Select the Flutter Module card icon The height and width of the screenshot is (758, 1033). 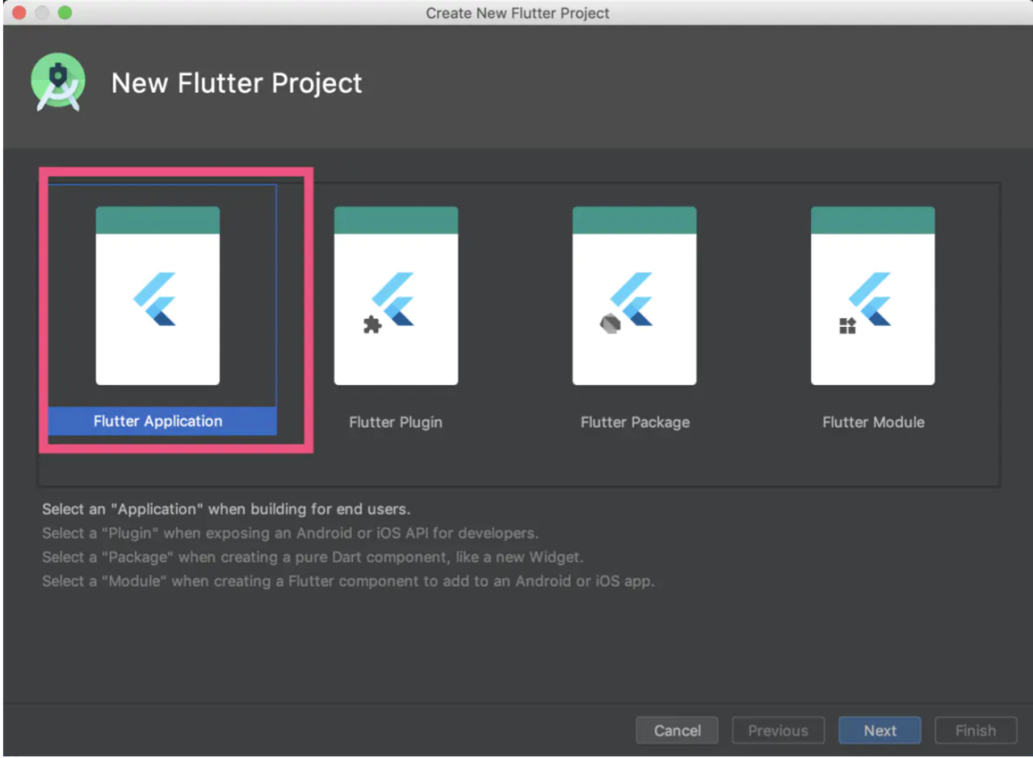[872, 296]
